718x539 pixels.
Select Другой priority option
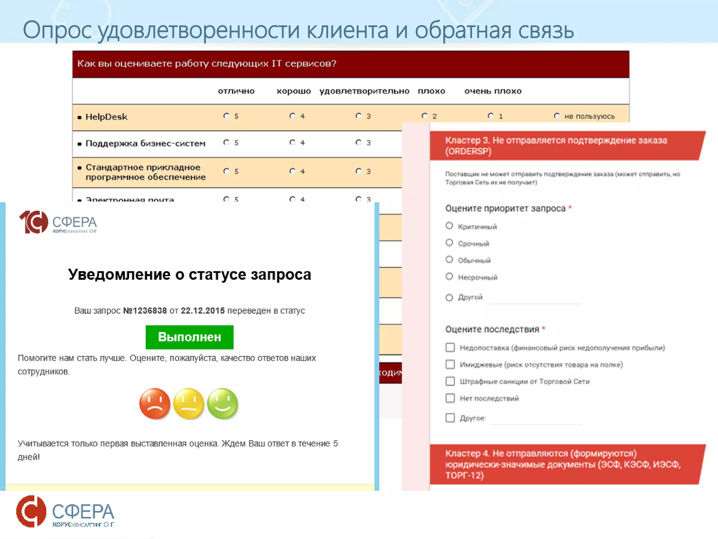[x=449, y=298]
